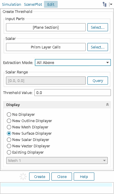Open the panel options arrow menu
Image resolution: width=114 pixels, height=194 pixels.
click(111, 5)
